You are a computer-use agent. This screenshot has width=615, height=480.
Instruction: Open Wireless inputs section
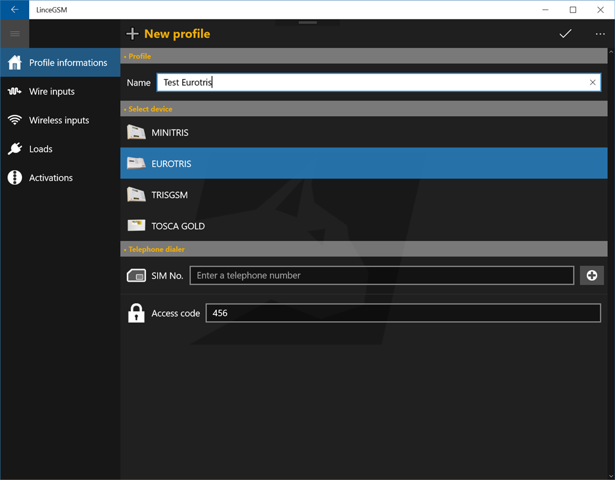tap(60, 120)
